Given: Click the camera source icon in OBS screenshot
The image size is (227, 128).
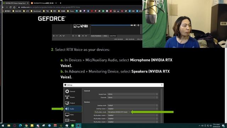Looking at the screenshot, I should pos(86,26).
